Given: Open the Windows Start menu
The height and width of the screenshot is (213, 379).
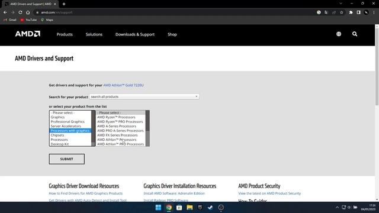Looking at the screenshot, I should [x=158, y=208].
